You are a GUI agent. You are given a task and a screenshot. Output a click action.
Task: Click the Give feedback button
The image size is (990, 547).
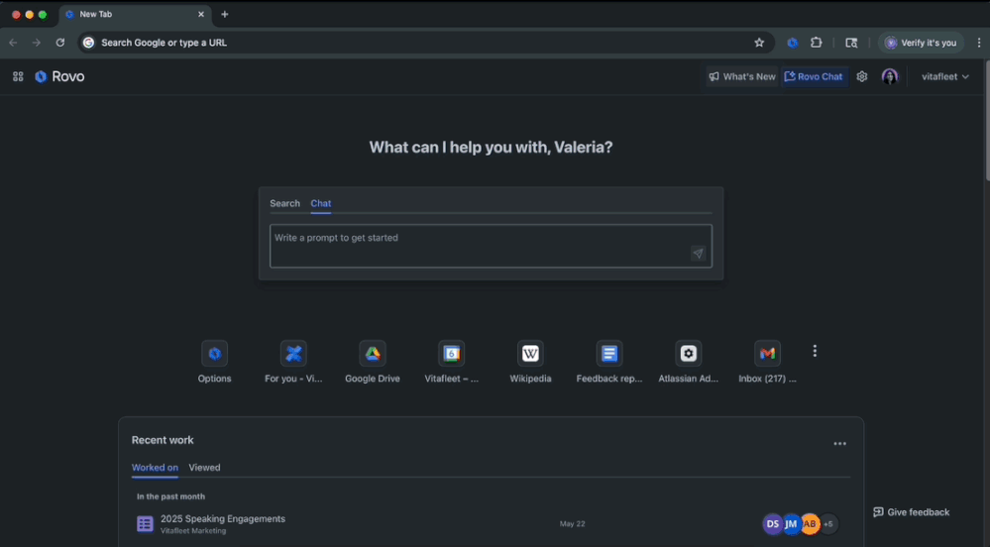911,512
